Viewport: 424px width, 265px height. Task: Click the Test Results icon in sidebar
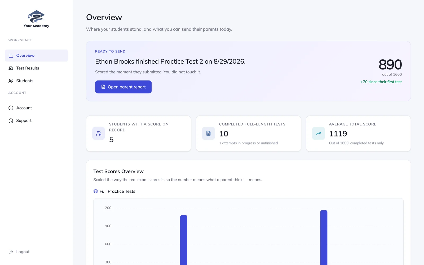point(11,68)
